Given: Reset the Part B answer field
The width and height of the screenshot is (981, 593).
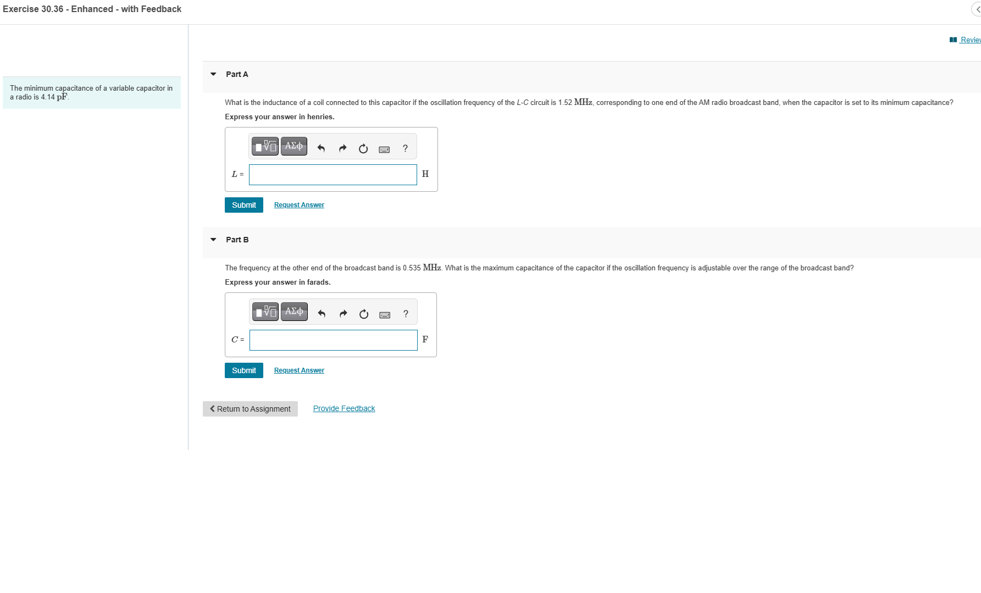Looking at the screenshot, I should click(364, 314).
